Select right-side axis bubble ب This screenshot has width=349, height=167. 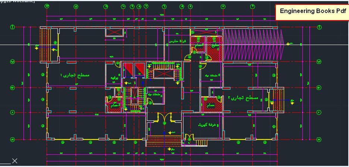point(319,61)
